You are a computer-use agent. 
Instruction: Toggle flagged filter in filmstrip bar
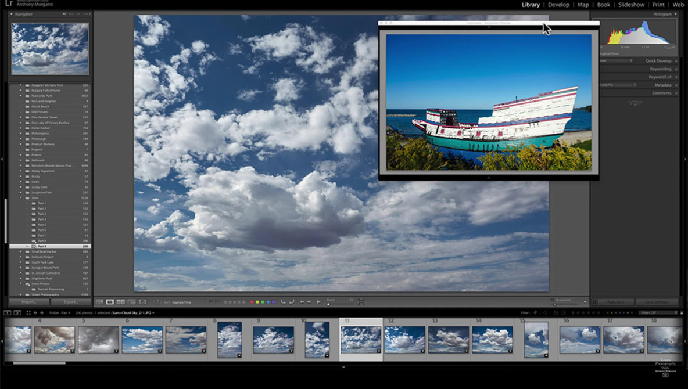coord(535,313)
